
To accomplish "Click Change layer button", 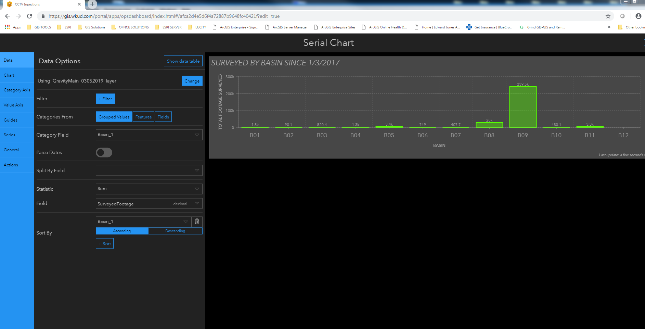I will click(x=192, y=81).
